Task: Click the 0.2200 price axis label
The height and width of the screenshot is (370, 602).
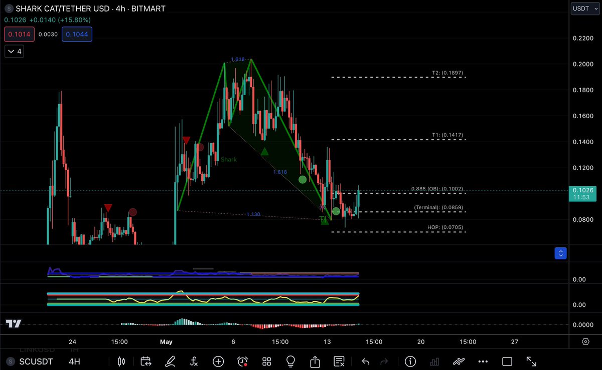Action: [583, 38]
